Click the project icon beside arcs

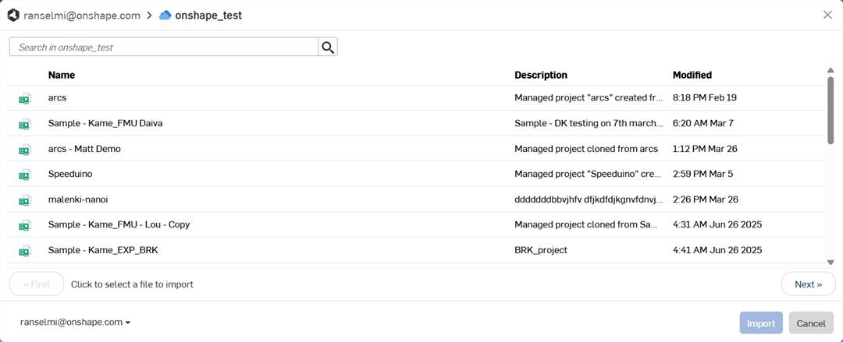[x=25, y=98]
